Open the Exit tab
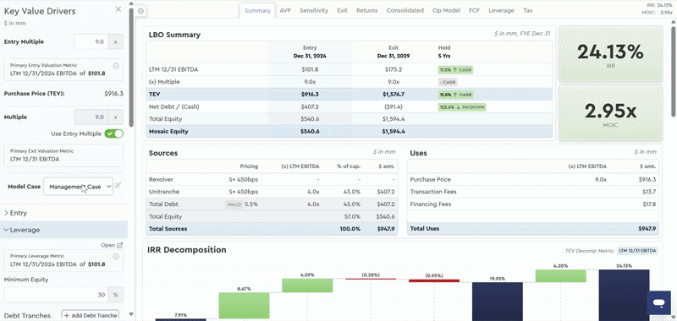 343,10
